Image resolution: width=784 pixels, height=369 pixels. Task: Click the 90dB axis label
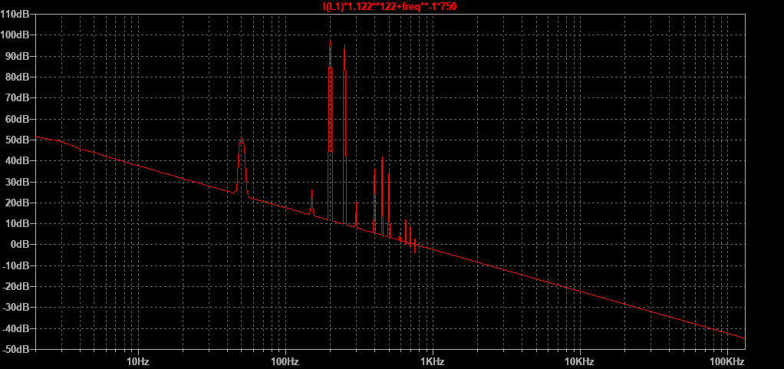18,56
